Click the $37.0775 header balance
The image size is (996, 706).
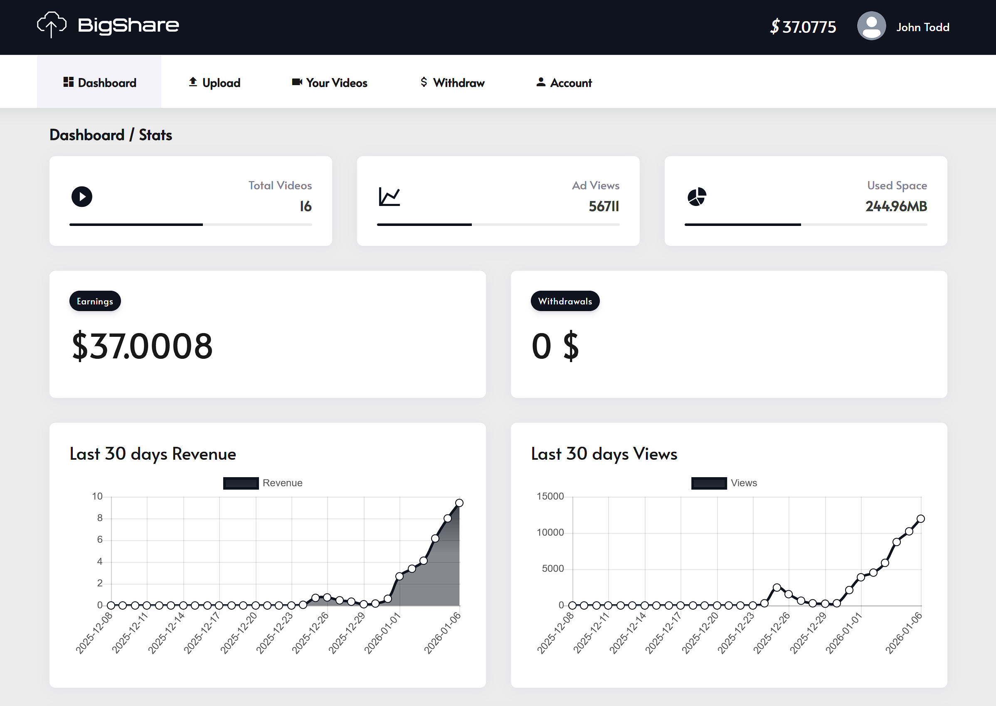pyautogui.click(x=803, y=27)
